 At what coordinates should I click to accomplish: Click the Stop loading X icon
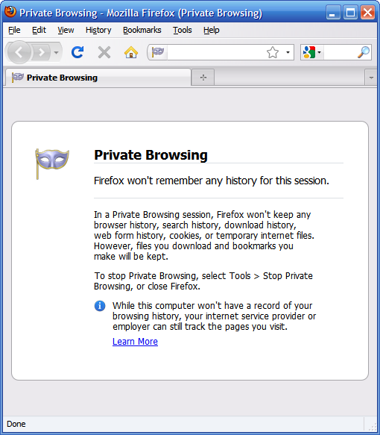tap(104, 52)
